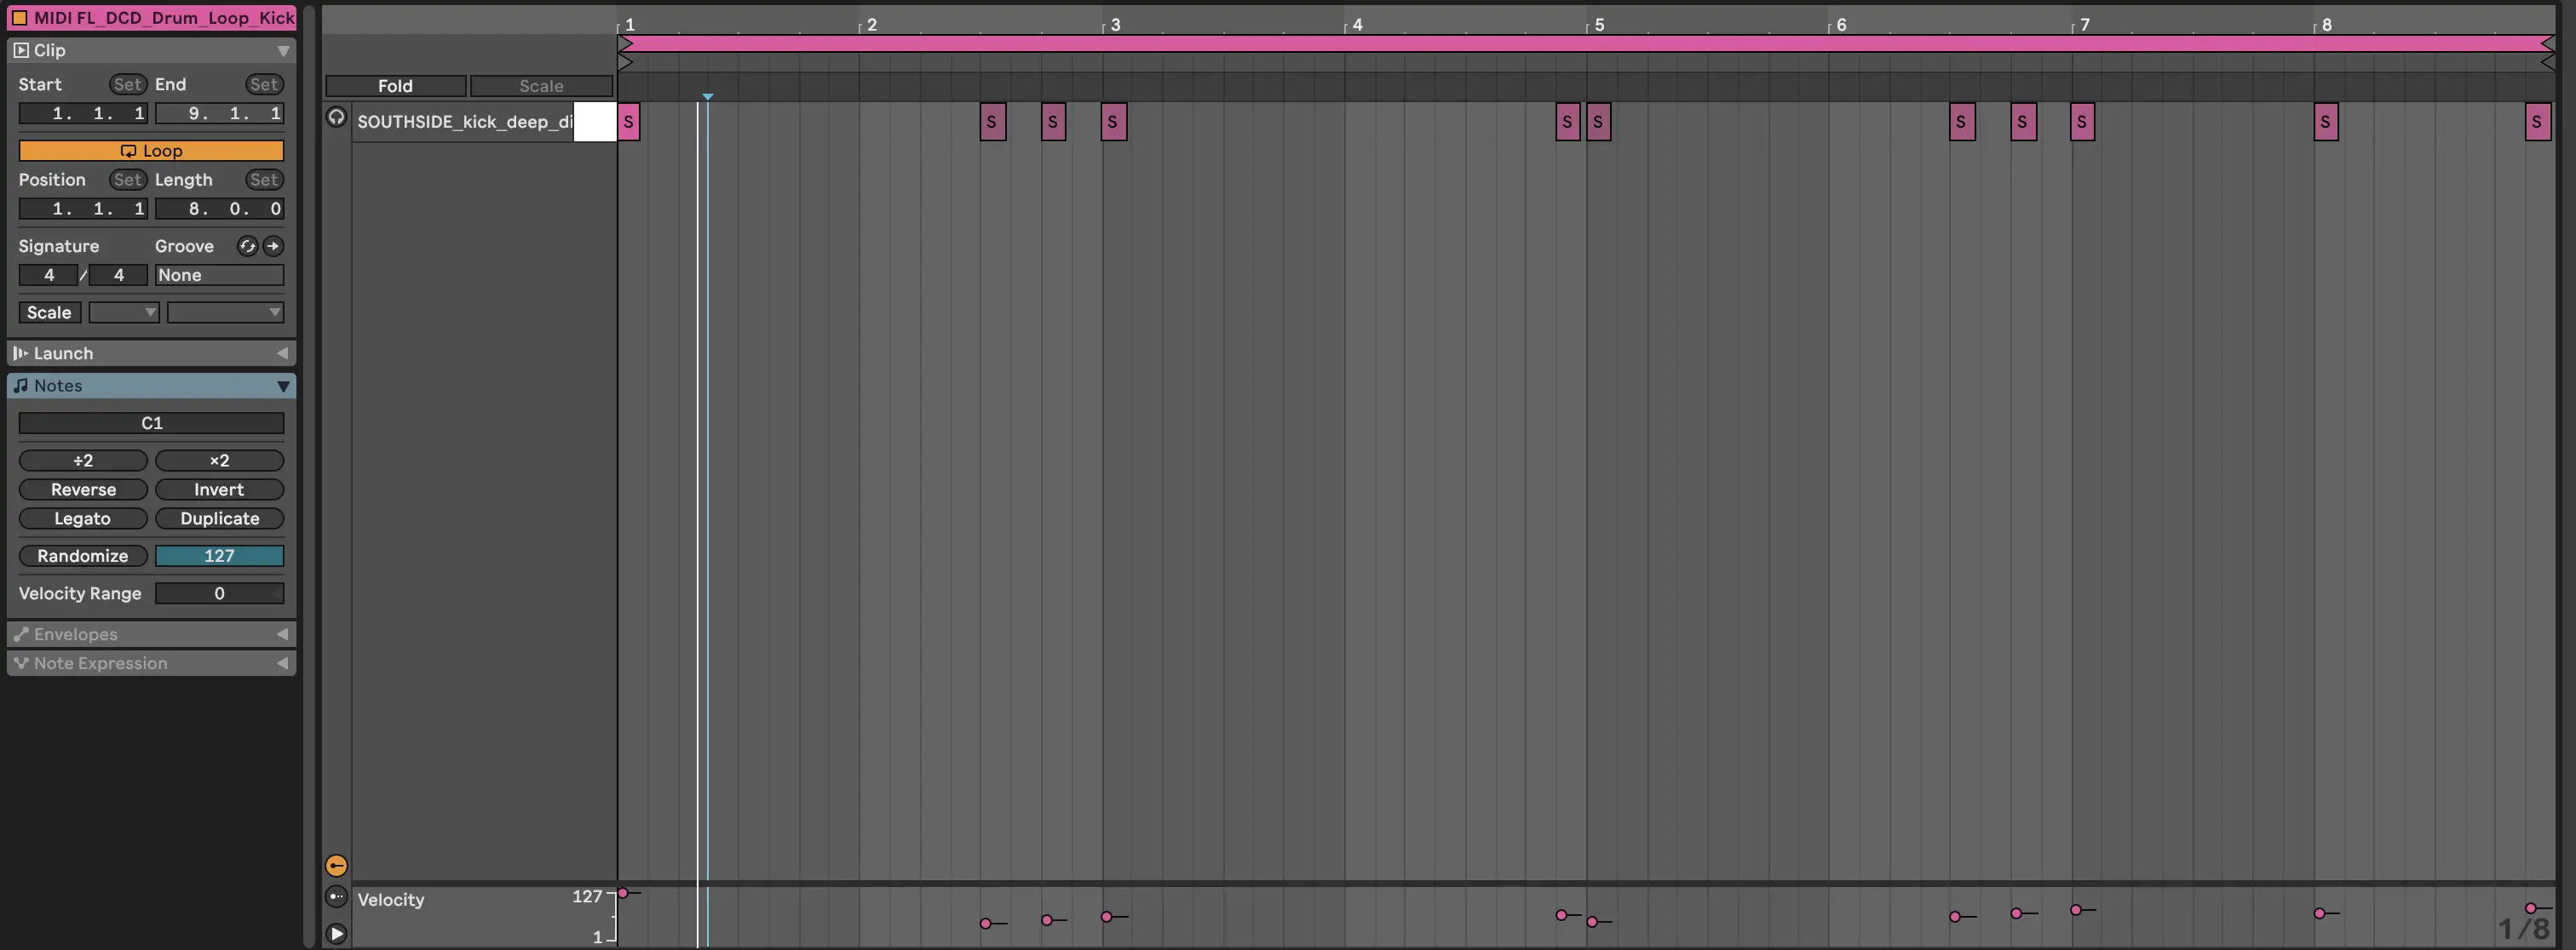Click the commit groove arrow icon
The height and width of the screenshot is (950, 2576).
click(x=273, y=246)
